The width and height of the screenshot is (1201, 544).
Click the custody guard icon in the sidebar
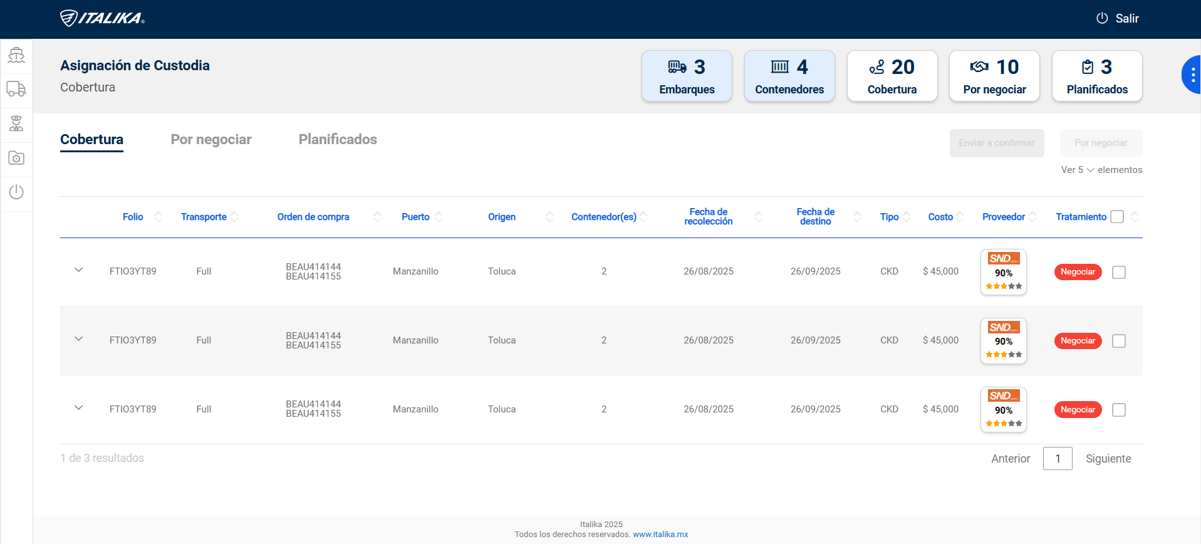(16, 123)
